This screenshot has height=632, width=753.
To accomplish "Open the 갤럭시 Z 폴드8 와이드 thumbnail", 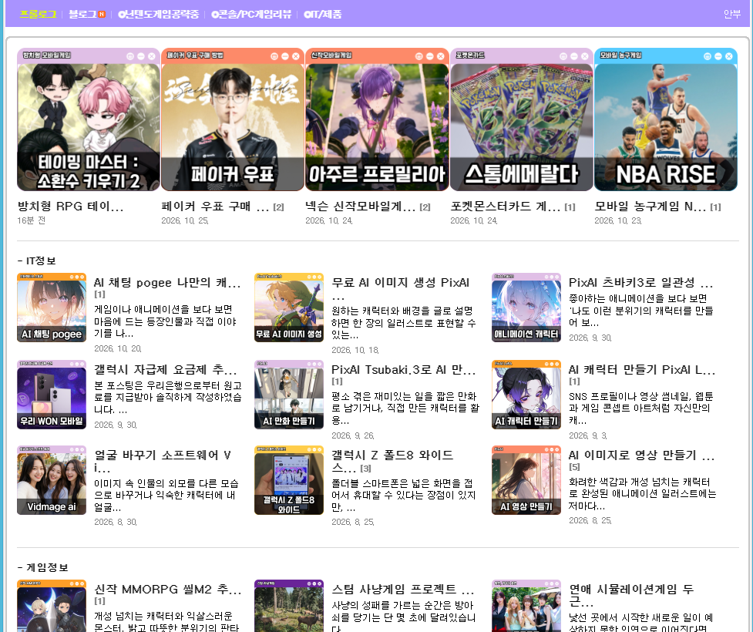I will pyautogui.click(x=288, y=480).
